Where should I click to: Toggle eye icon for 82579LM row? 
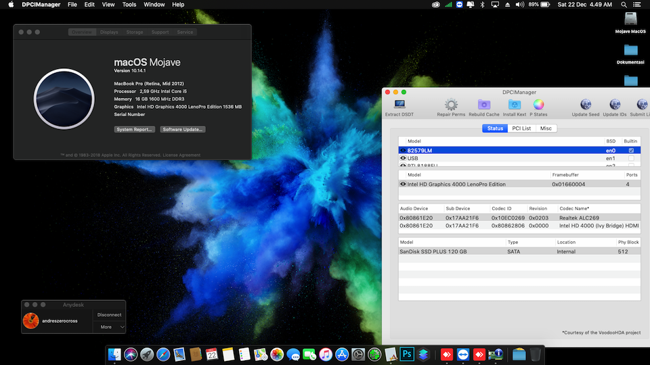[402, 151]
